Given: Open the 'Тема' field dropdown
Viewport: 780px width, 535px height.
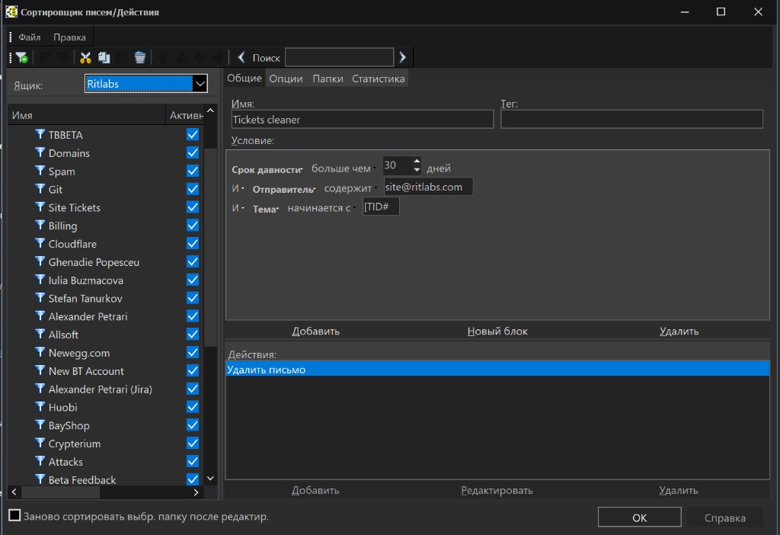Looking at the screenshot, I should (266, 209).
